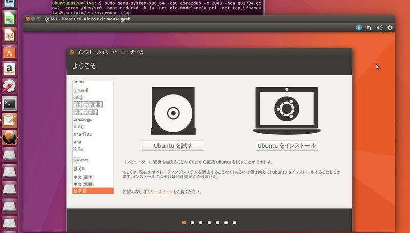Close the インストール installer window

point(72,52)
